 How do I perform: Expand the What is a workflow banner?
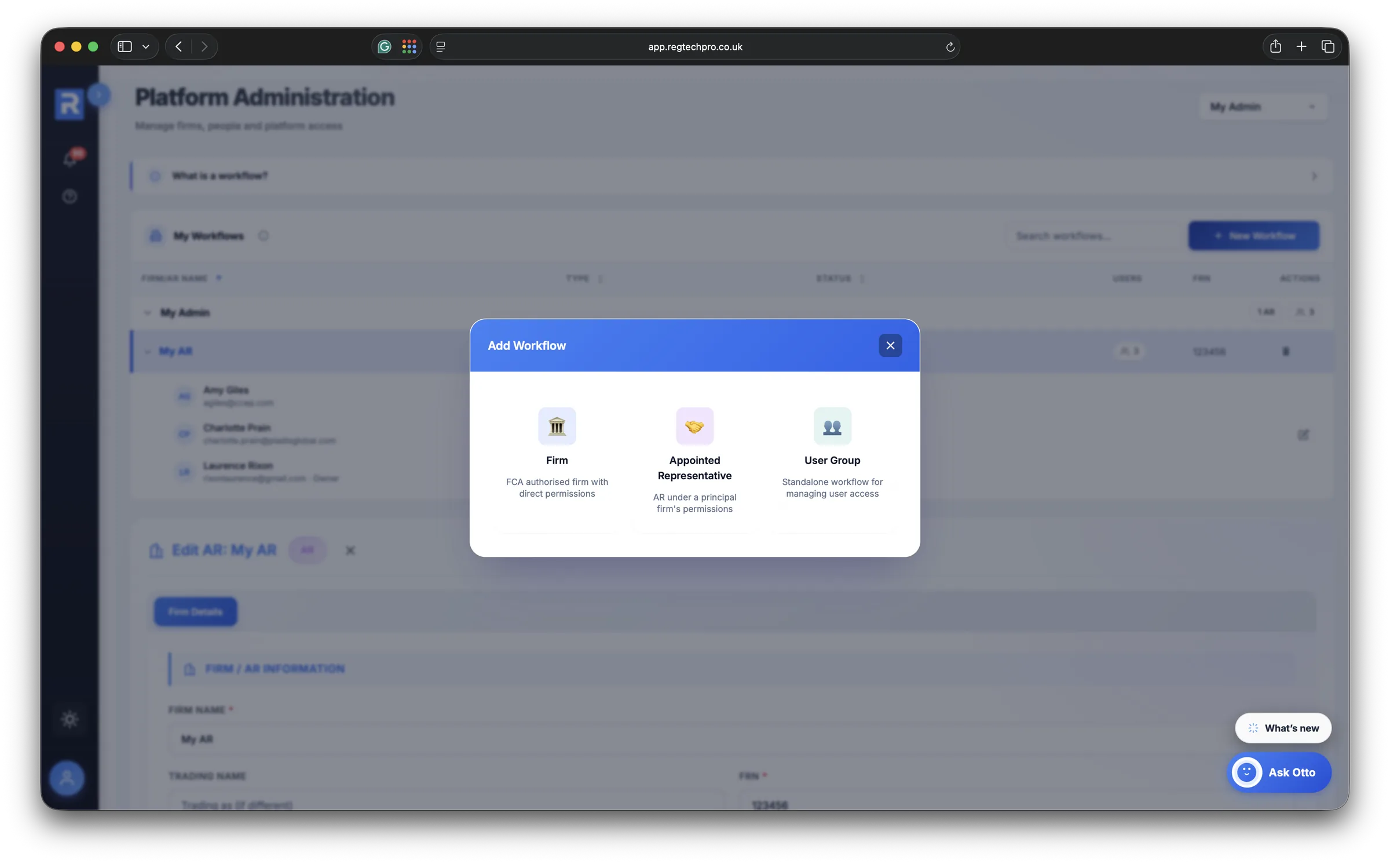[731, 176]
